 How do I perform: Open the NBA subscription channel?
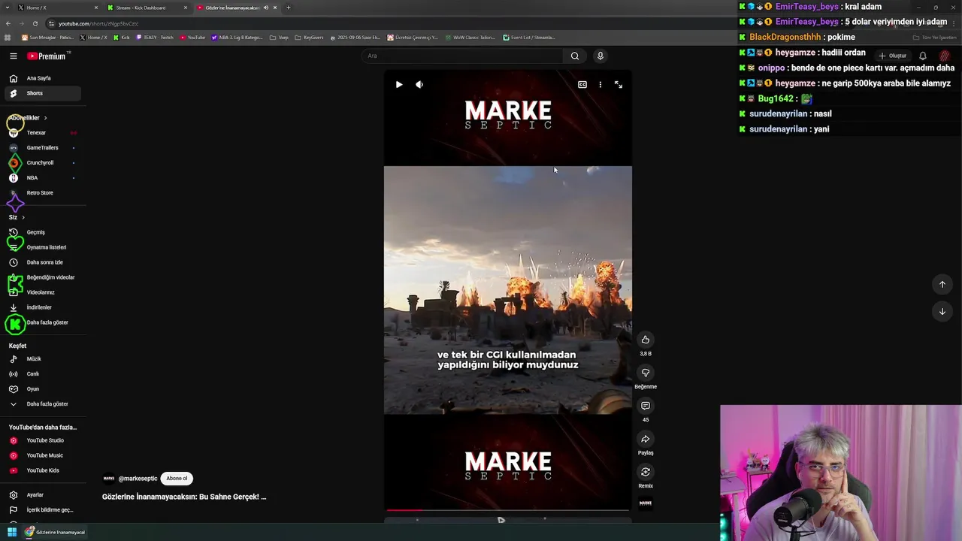coord(42,178)
